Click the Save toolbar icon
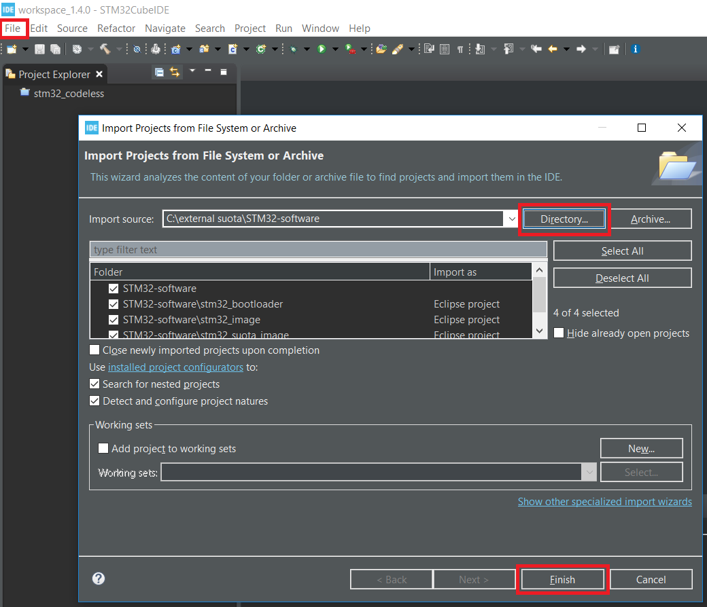This screenshot has height=607, width=707. click(x=39, y=49)
